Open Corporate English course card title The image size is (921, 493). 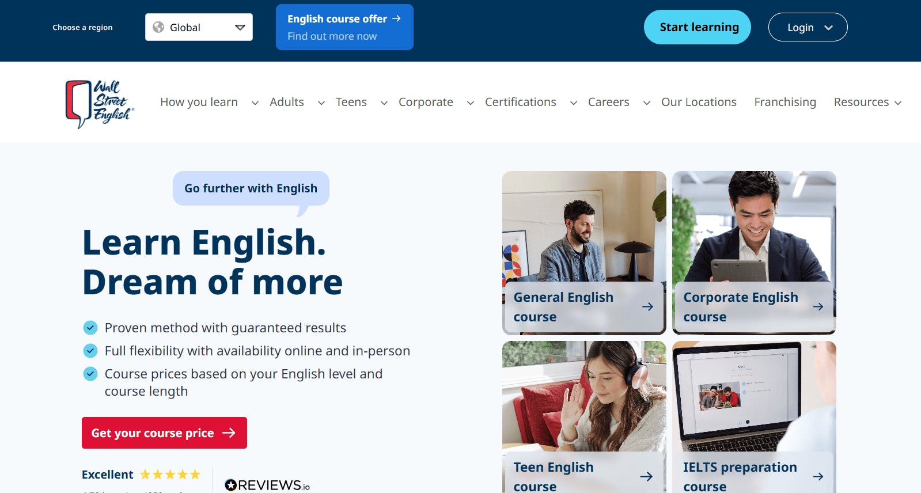point(741,307)
